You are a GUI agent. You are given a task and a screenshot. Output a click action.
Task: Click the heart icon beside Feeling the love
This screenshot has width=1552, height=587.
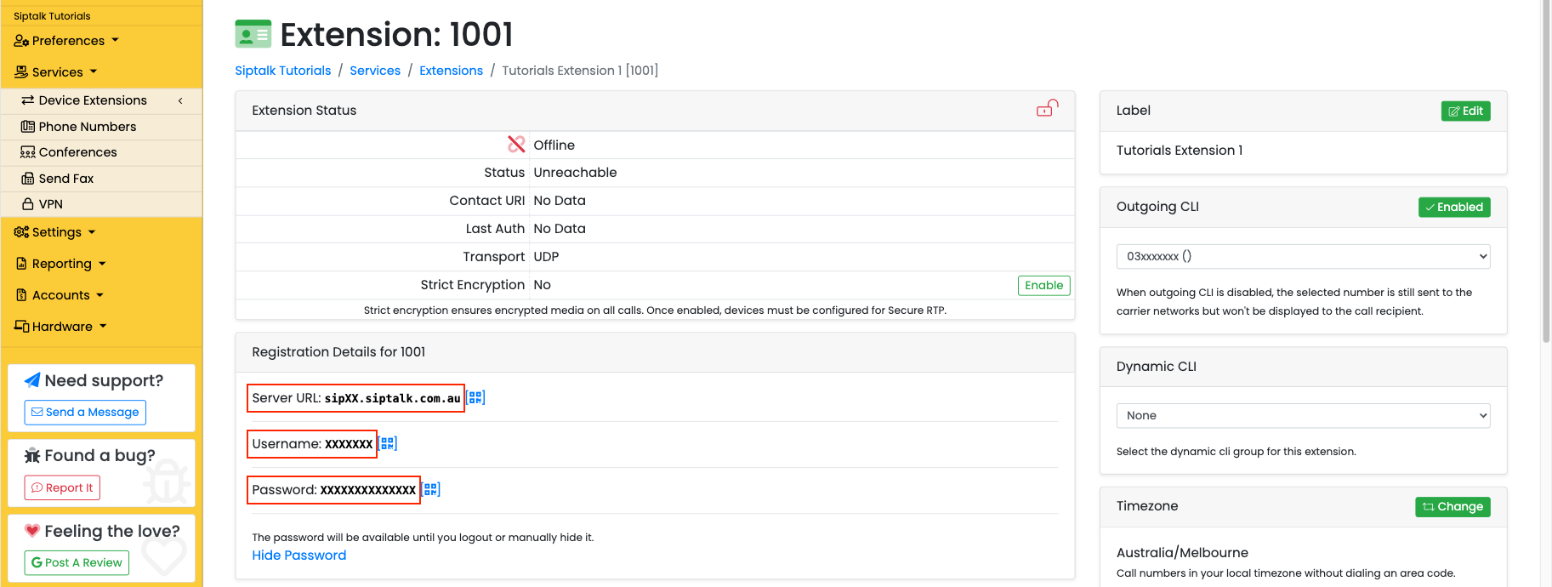[32, 530]
